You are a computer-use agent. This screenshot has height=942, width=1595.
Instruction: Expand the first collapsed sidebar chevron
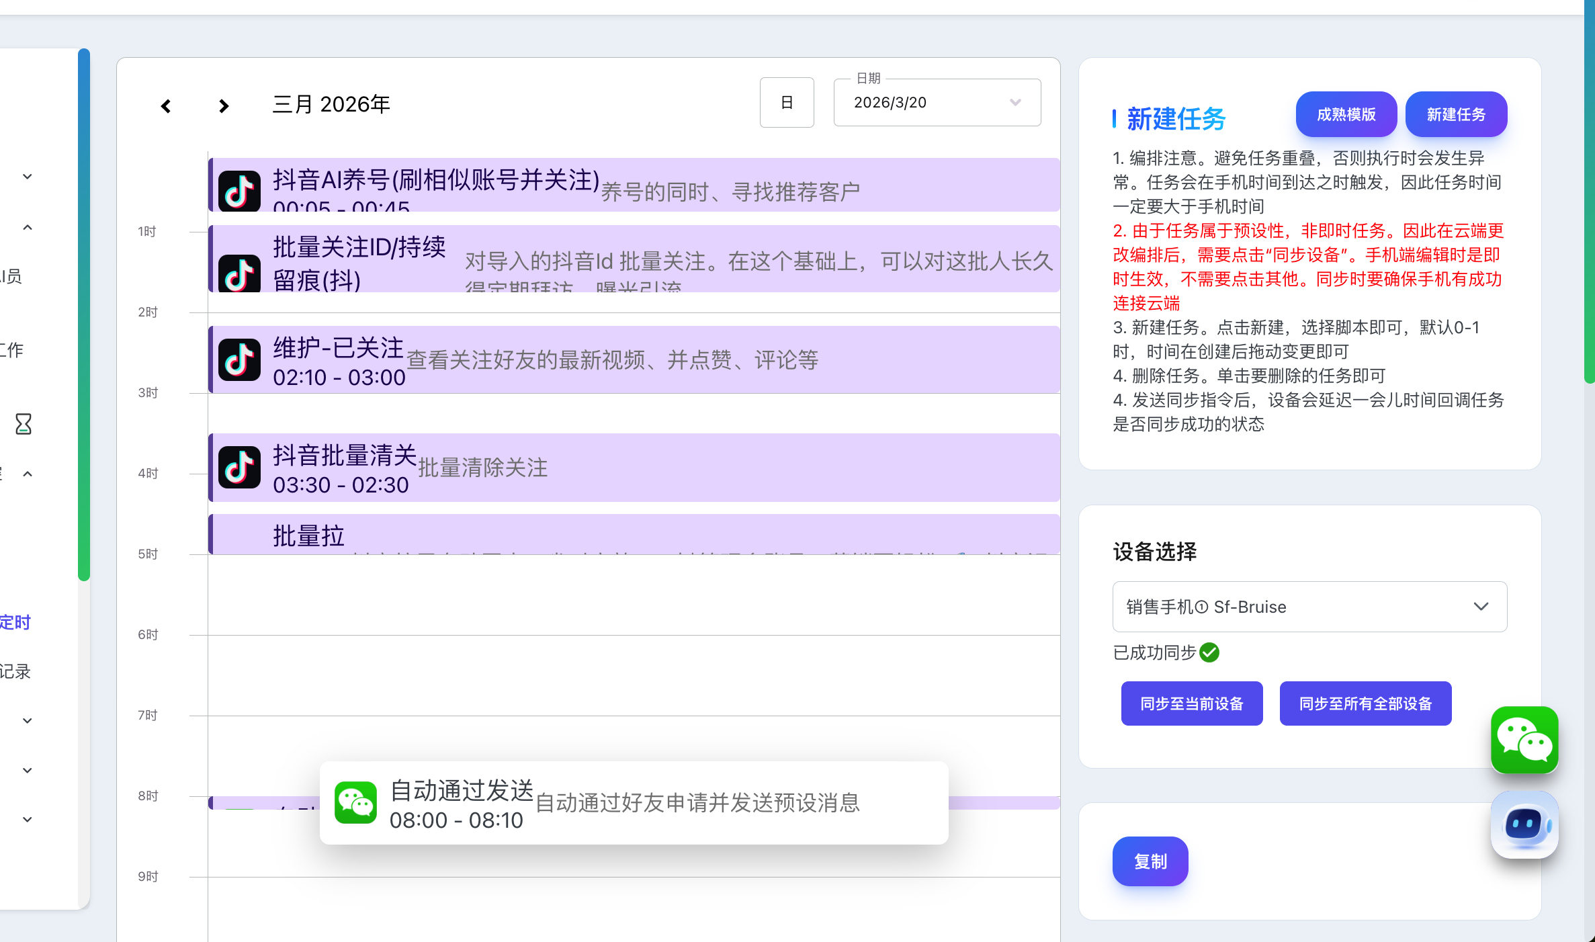click(x=28, y=177)
